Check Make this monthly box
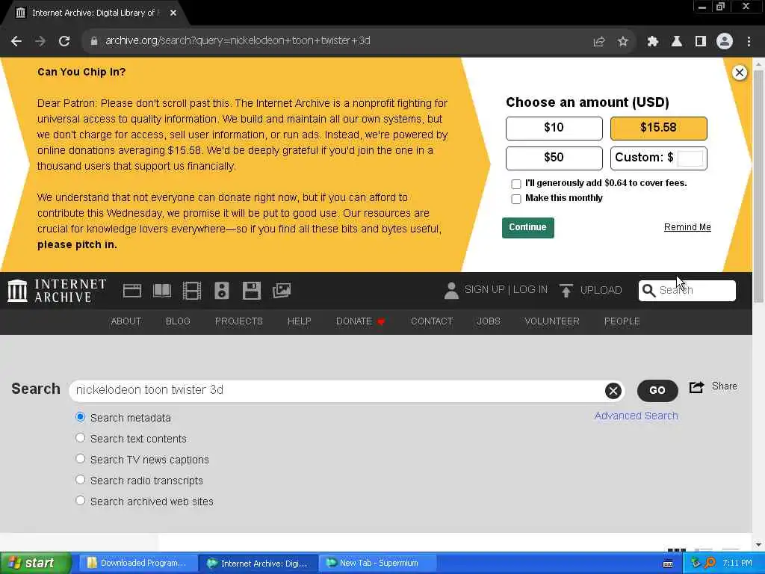 coord(515,199)
